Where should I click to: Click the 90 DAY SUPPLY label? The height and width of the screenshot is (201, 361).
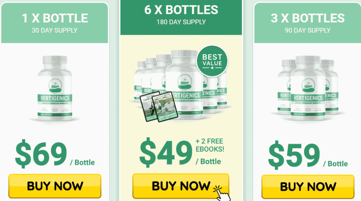(x=307, y=30)
